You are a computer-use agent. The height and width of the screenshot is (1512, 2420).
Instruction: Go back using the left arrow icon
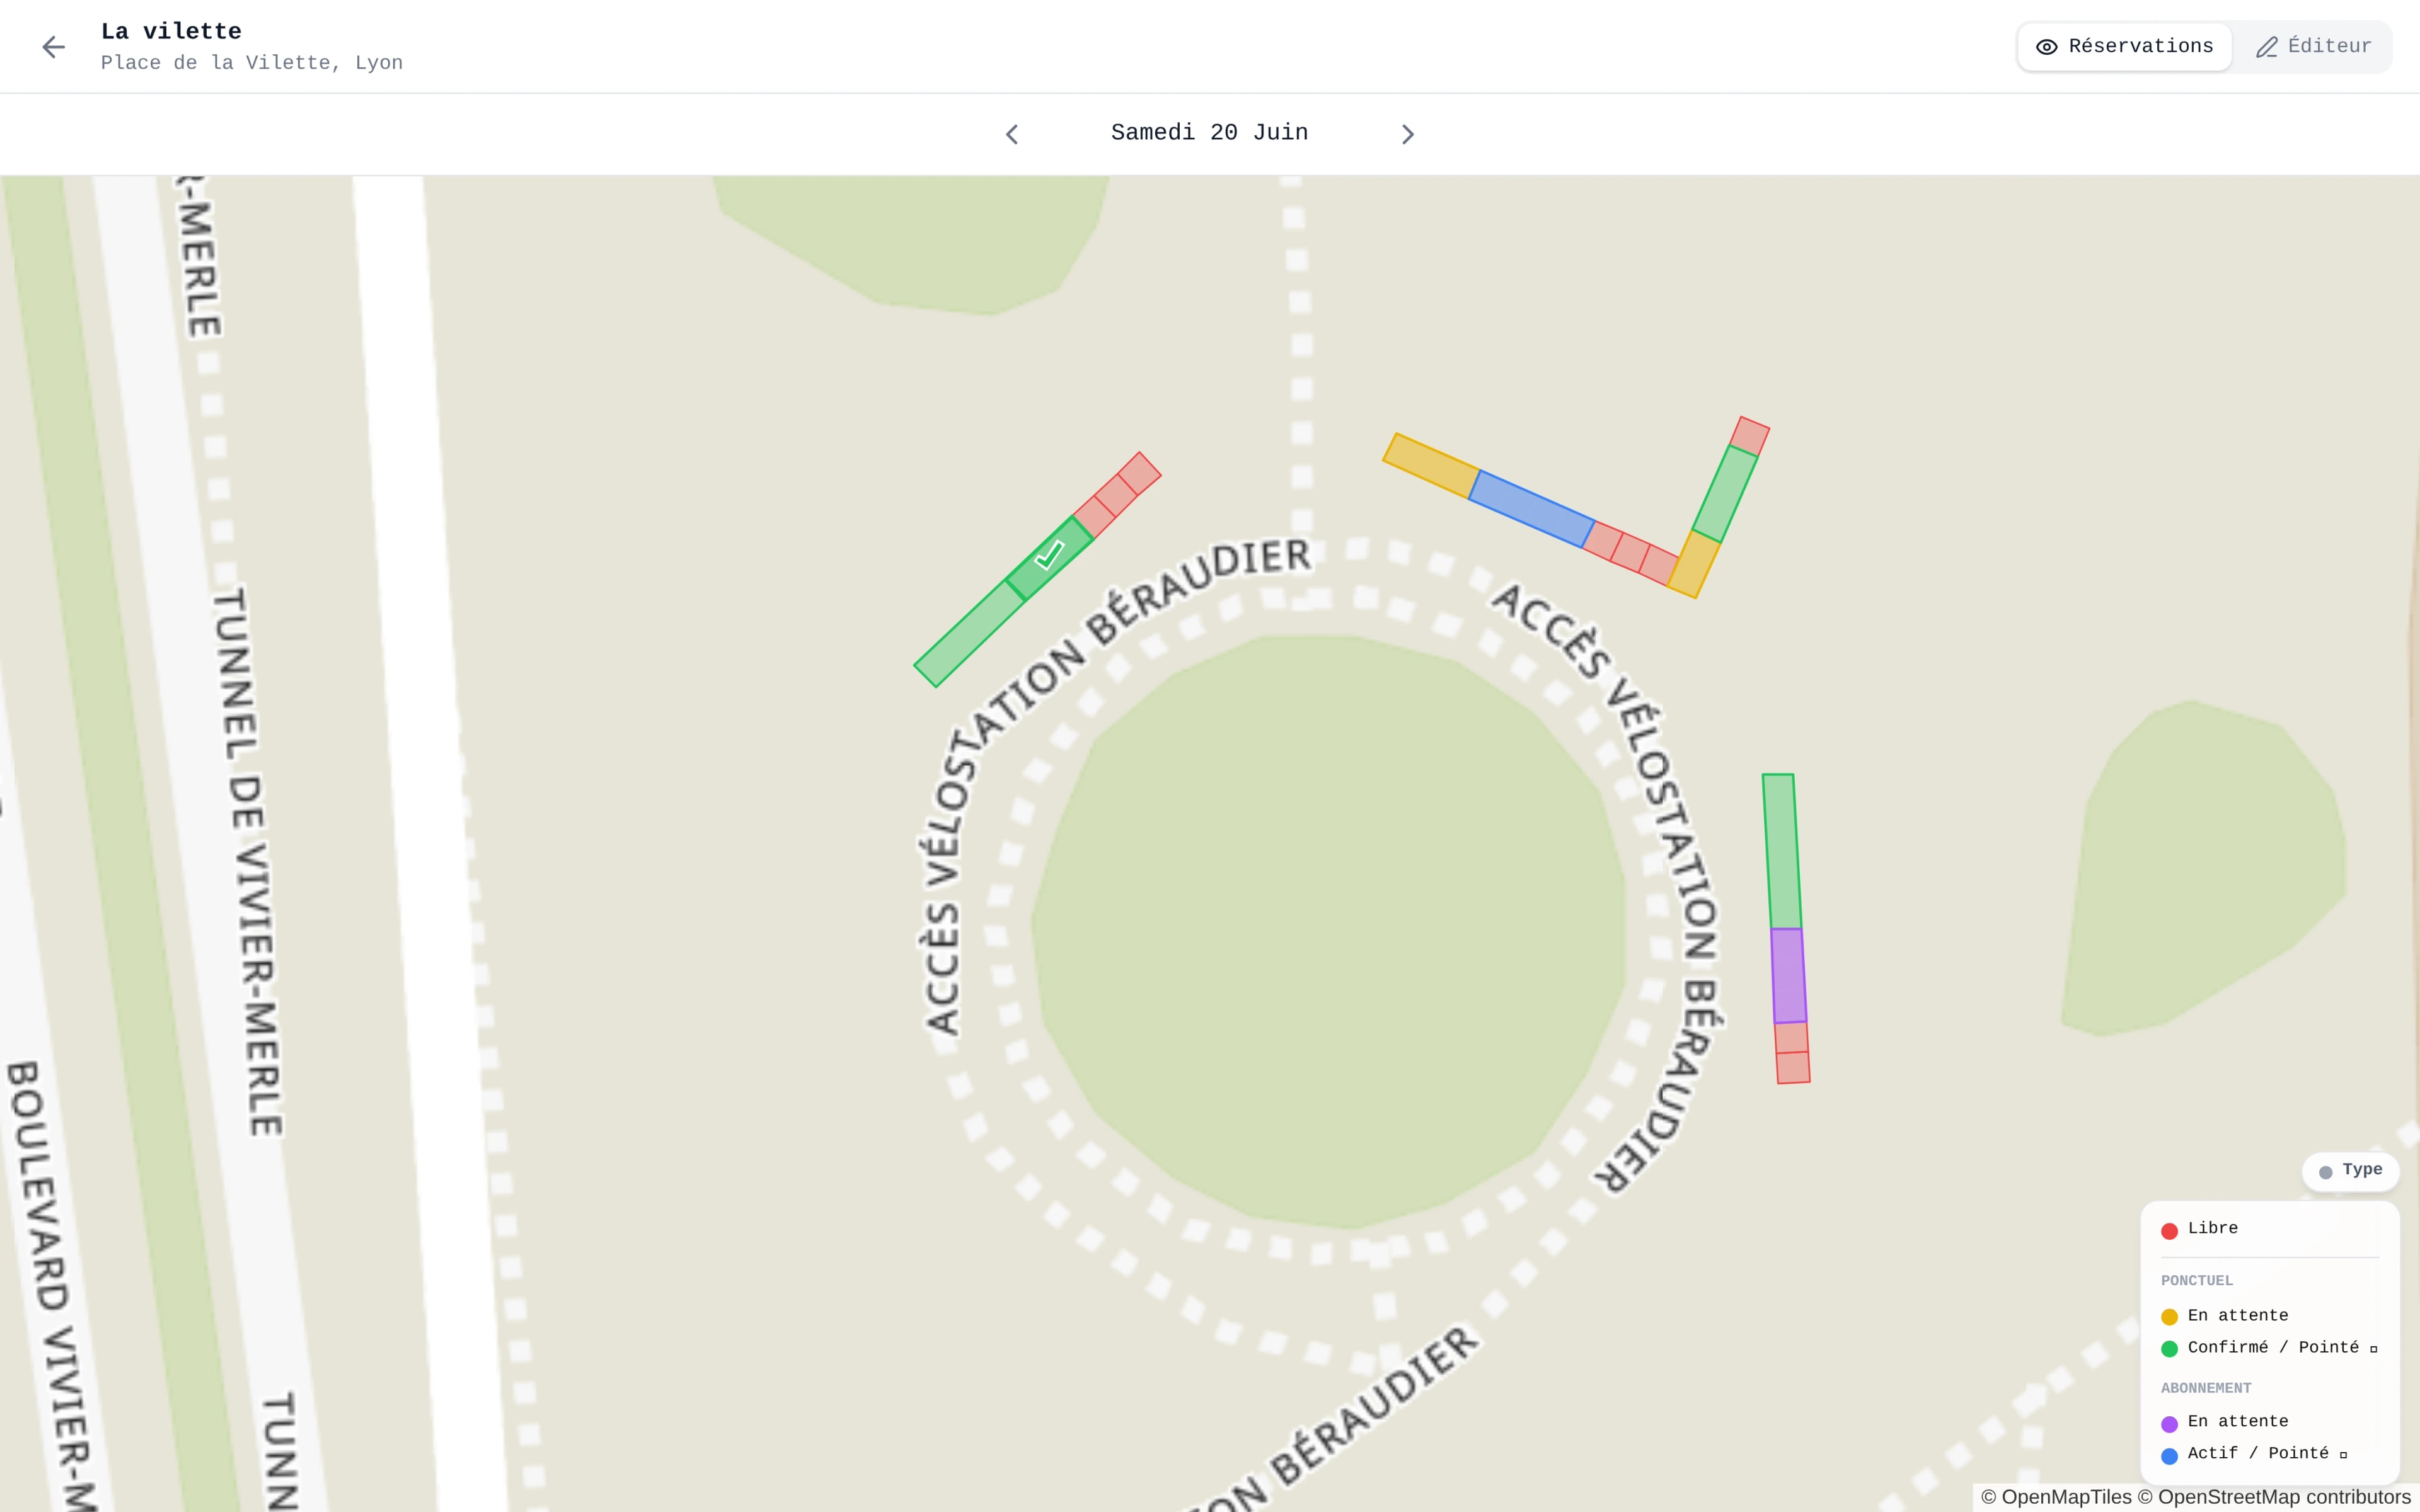[53, 47]
